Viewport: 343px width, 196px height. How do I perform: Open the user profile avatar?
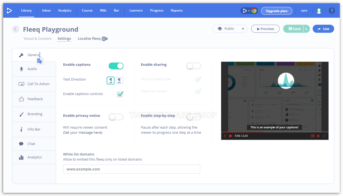pyautogui.click(x=319, y=11)
